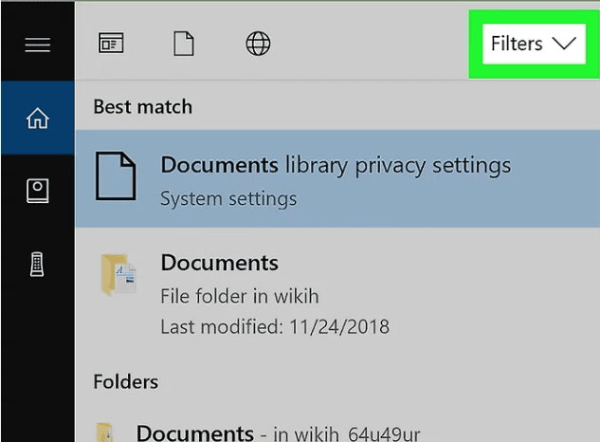The image size is (600, 442).
Task: Select the System settings subtitle text
Action: (228, 199)
